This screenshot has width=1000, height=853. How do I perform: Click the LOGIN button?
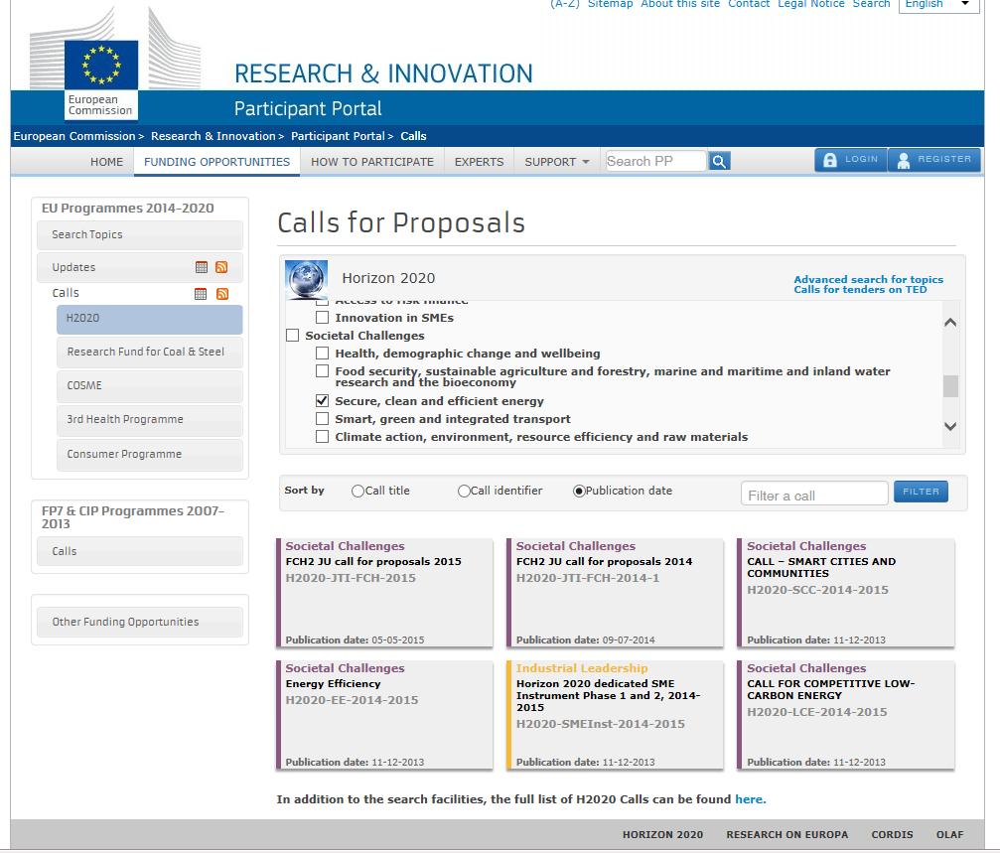851,160
